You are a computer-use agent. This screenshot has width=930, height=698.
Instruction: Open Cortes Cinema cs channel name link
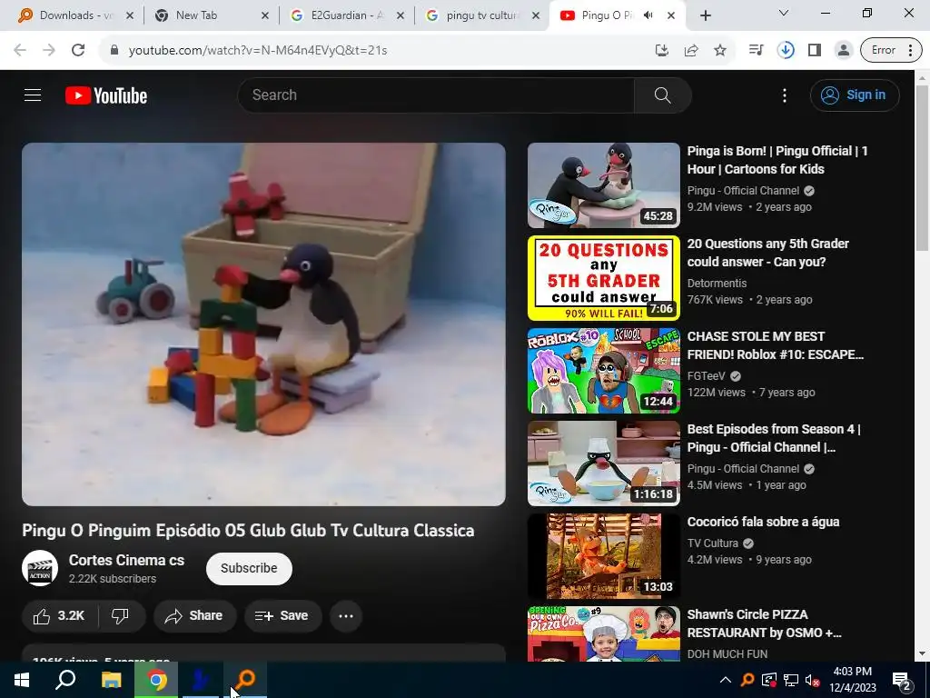[126, 560]
